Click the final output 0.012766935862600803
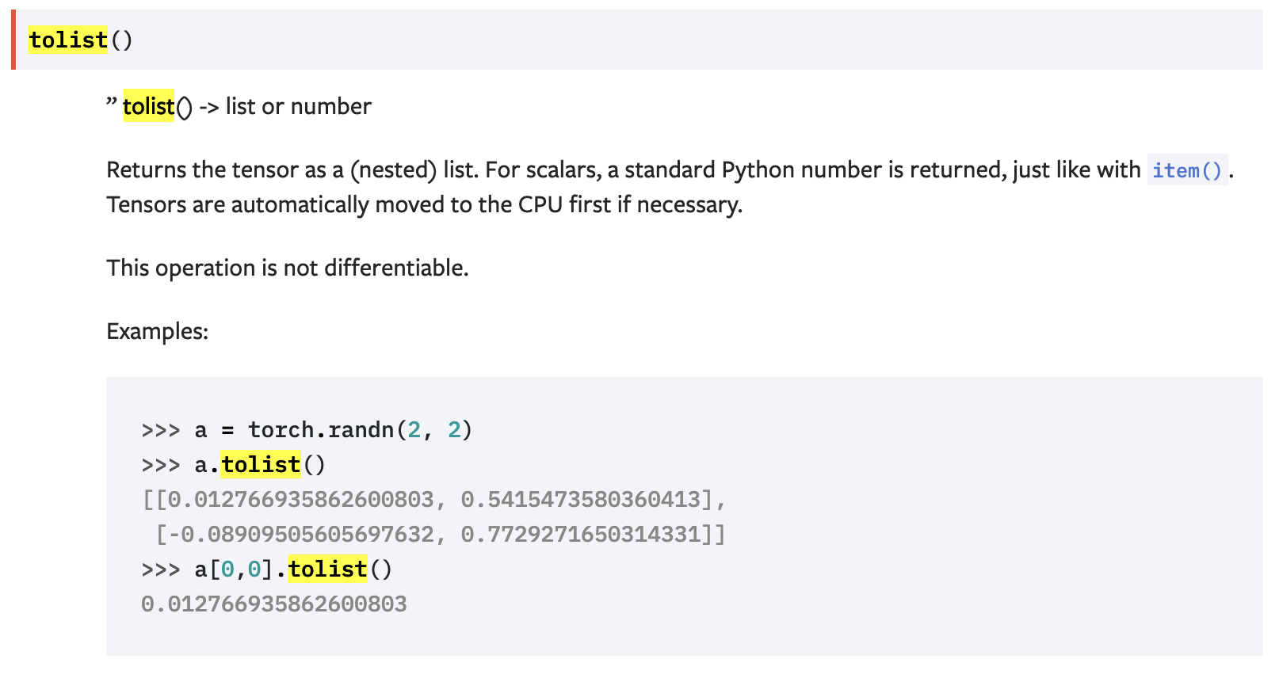 tap(273, 604)
